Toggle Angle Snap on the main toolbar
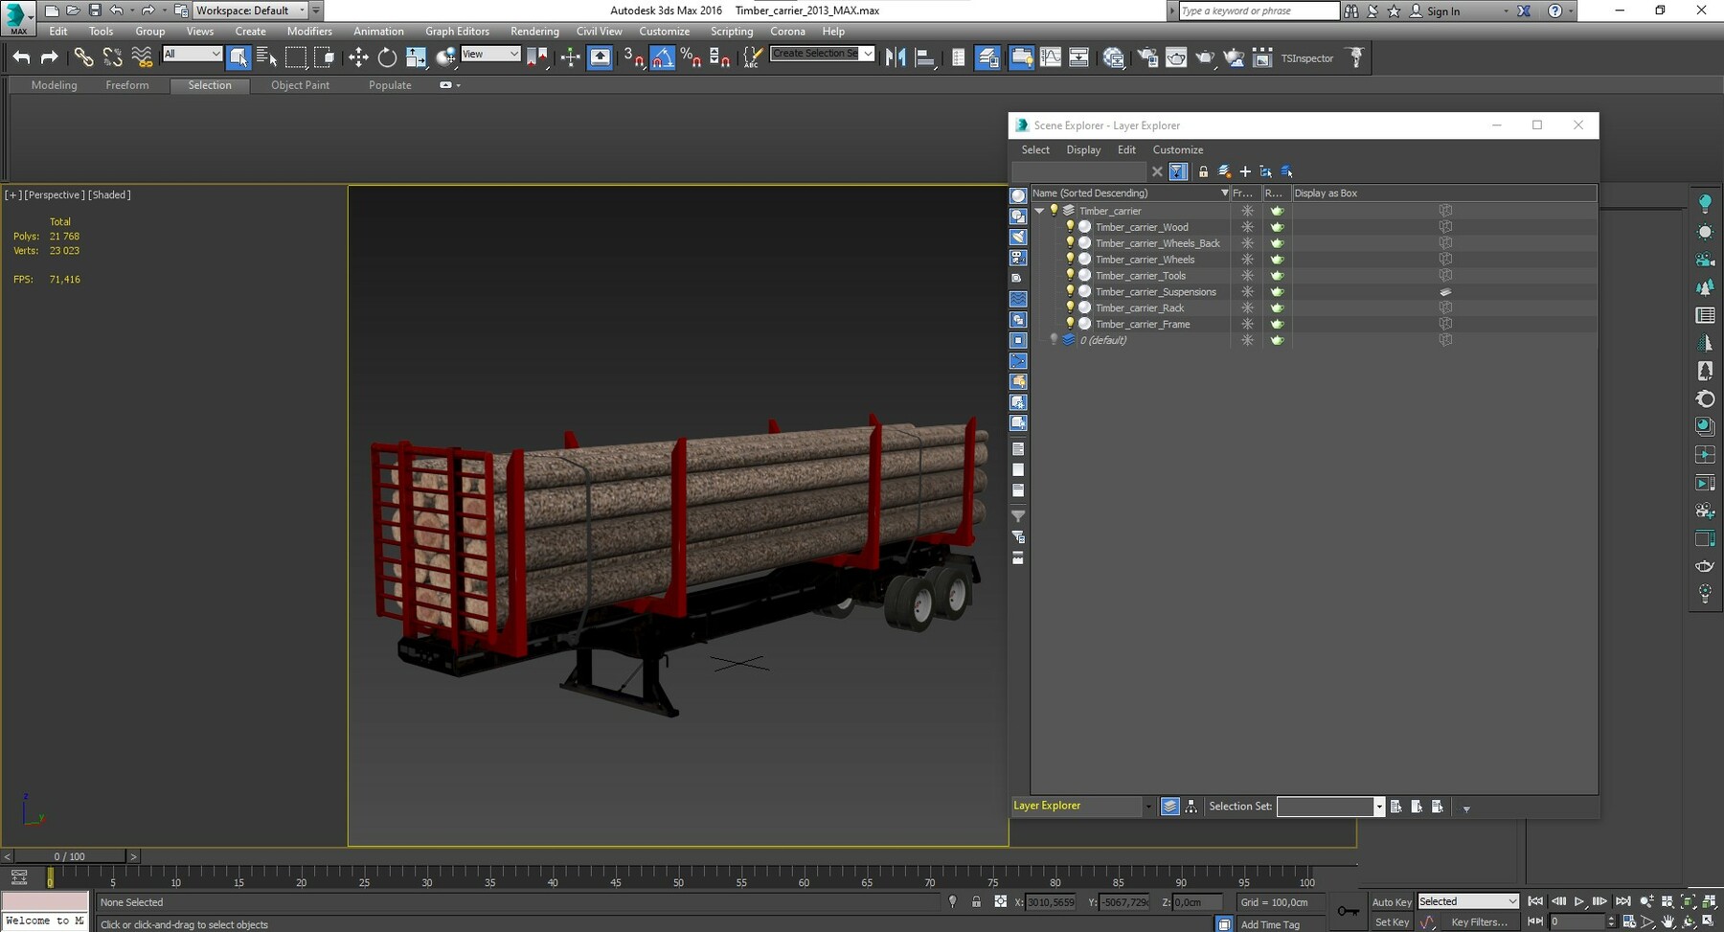Viewport: 1724px width, 932px height. pos(662,57)
